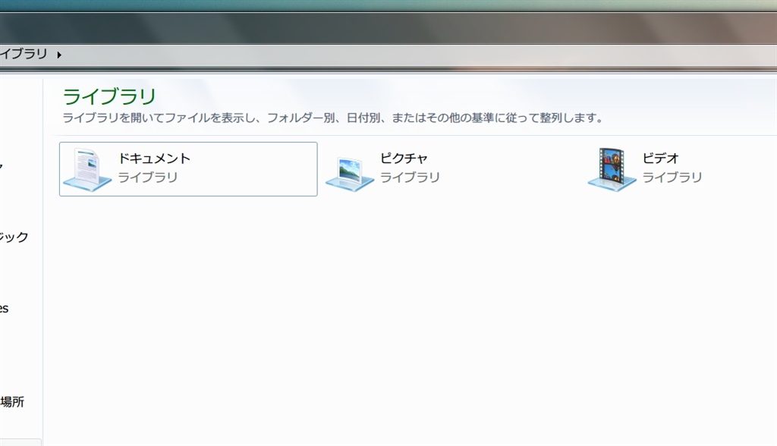
Task: Select the ビデオ label text
Action: point(660,159)
